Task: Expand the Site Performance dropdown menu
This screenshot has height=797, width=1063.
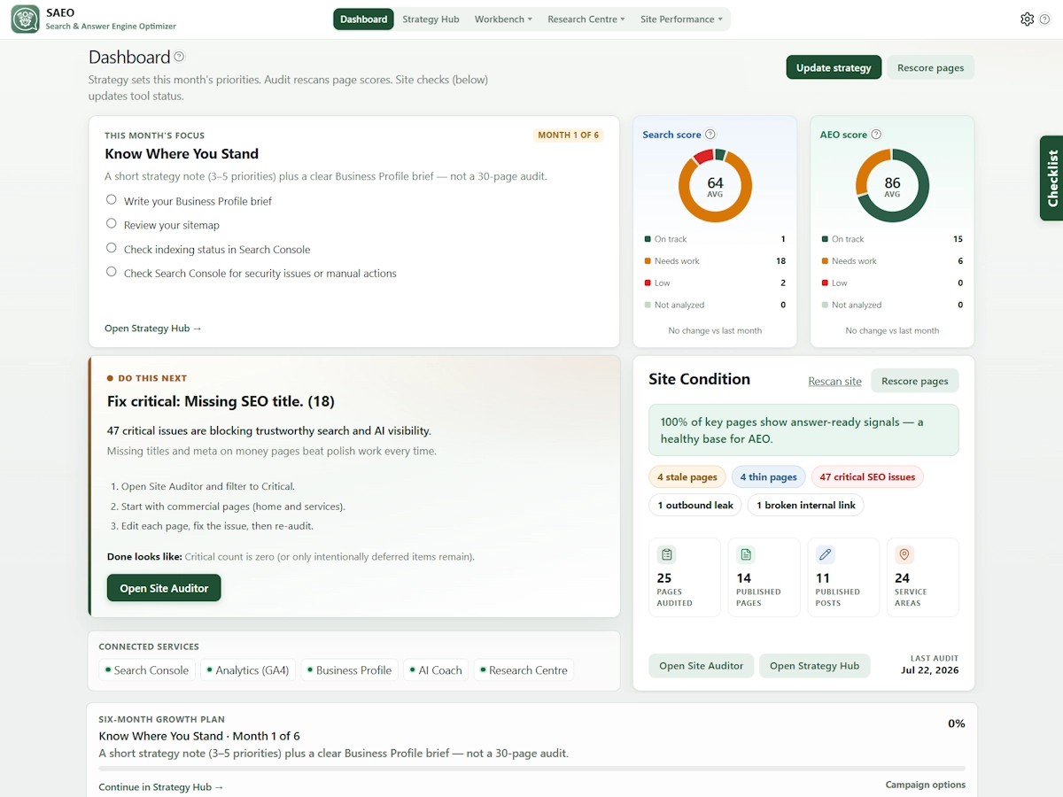Action: [x=681, y=19]
